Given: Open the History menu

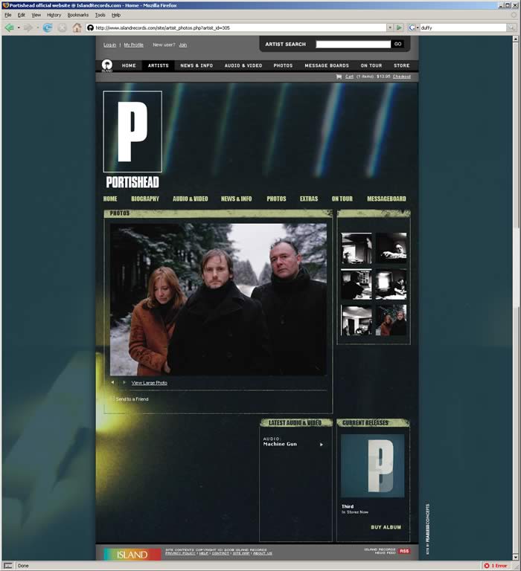Looking at the screenshot, I should (x=54, y=15).
